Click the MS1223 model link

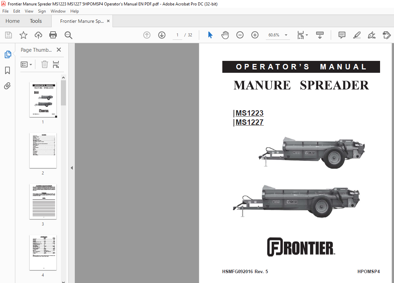[250, 113]
